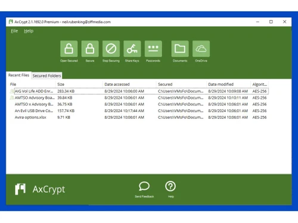This screenshot has width=298, height=223.
Task: Click the AxCrypt title bar app icon
Action: pyautogui.click(x=11, y=22)
